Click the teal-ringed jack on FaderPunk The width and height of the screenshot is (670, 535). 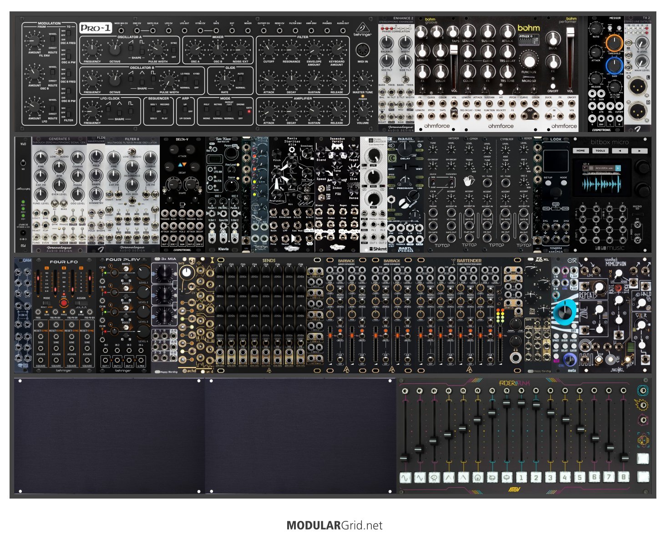coord(643,390)
